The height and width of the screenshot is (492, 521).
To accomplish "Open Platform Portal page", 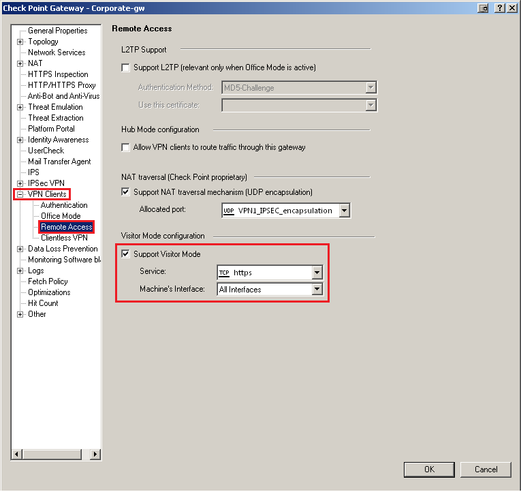I will [x=51, y=129].
